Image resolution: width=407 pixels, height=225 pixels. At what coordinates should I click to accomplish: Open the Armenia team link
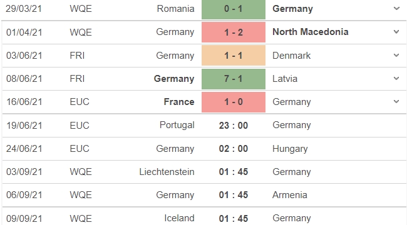click(290, 195)
